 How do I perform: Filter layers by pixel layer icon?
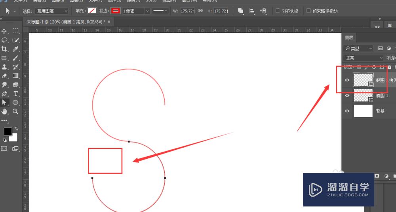(380, 48)
